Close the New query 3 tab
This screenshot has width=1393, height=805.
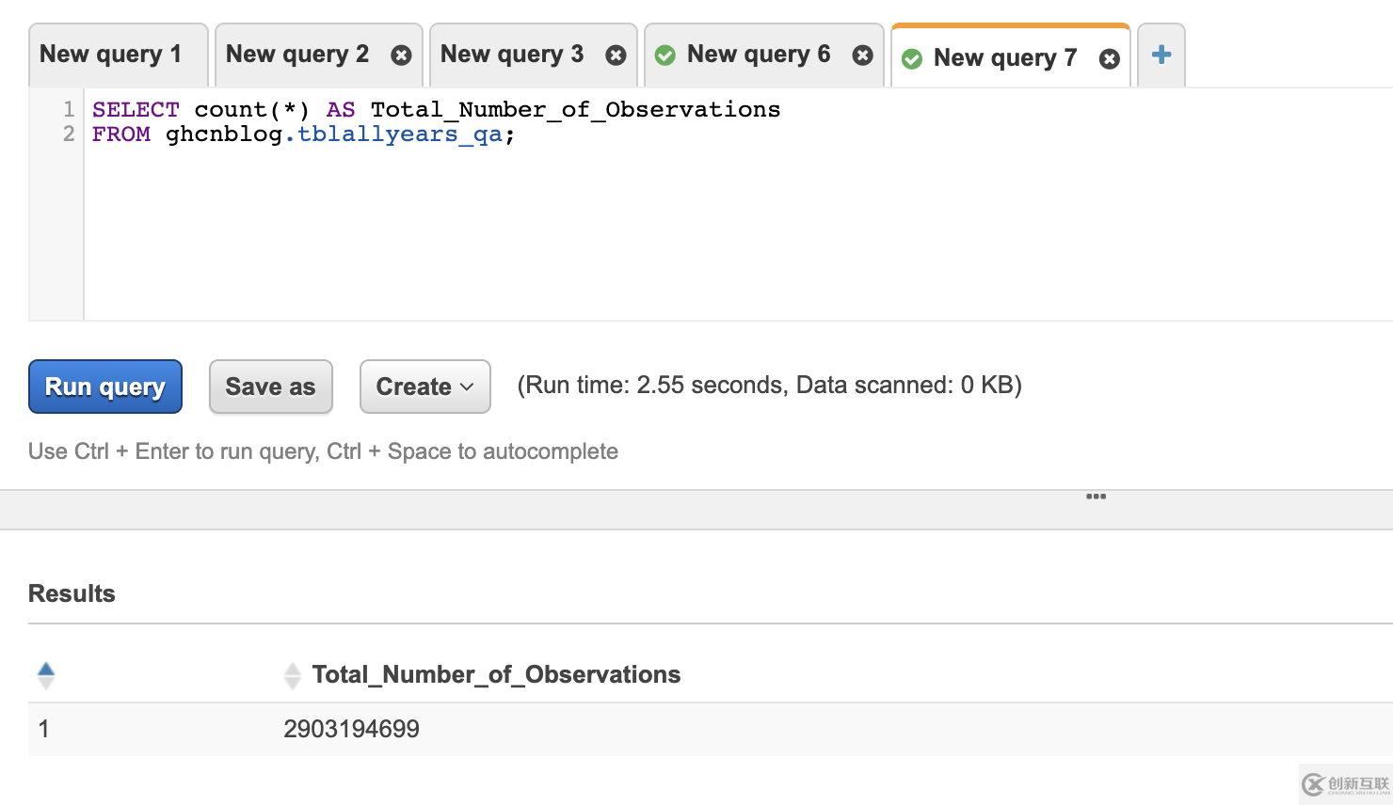(x=616, y=55)
